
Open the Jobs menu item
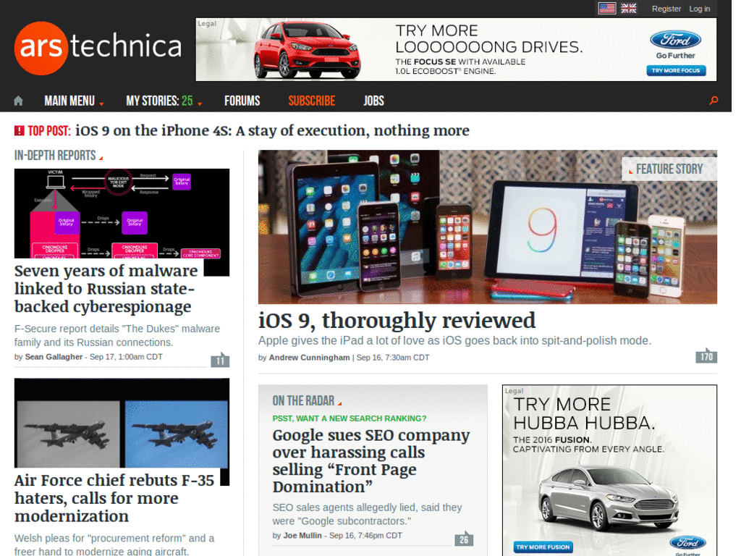click(x=373, y=101)
